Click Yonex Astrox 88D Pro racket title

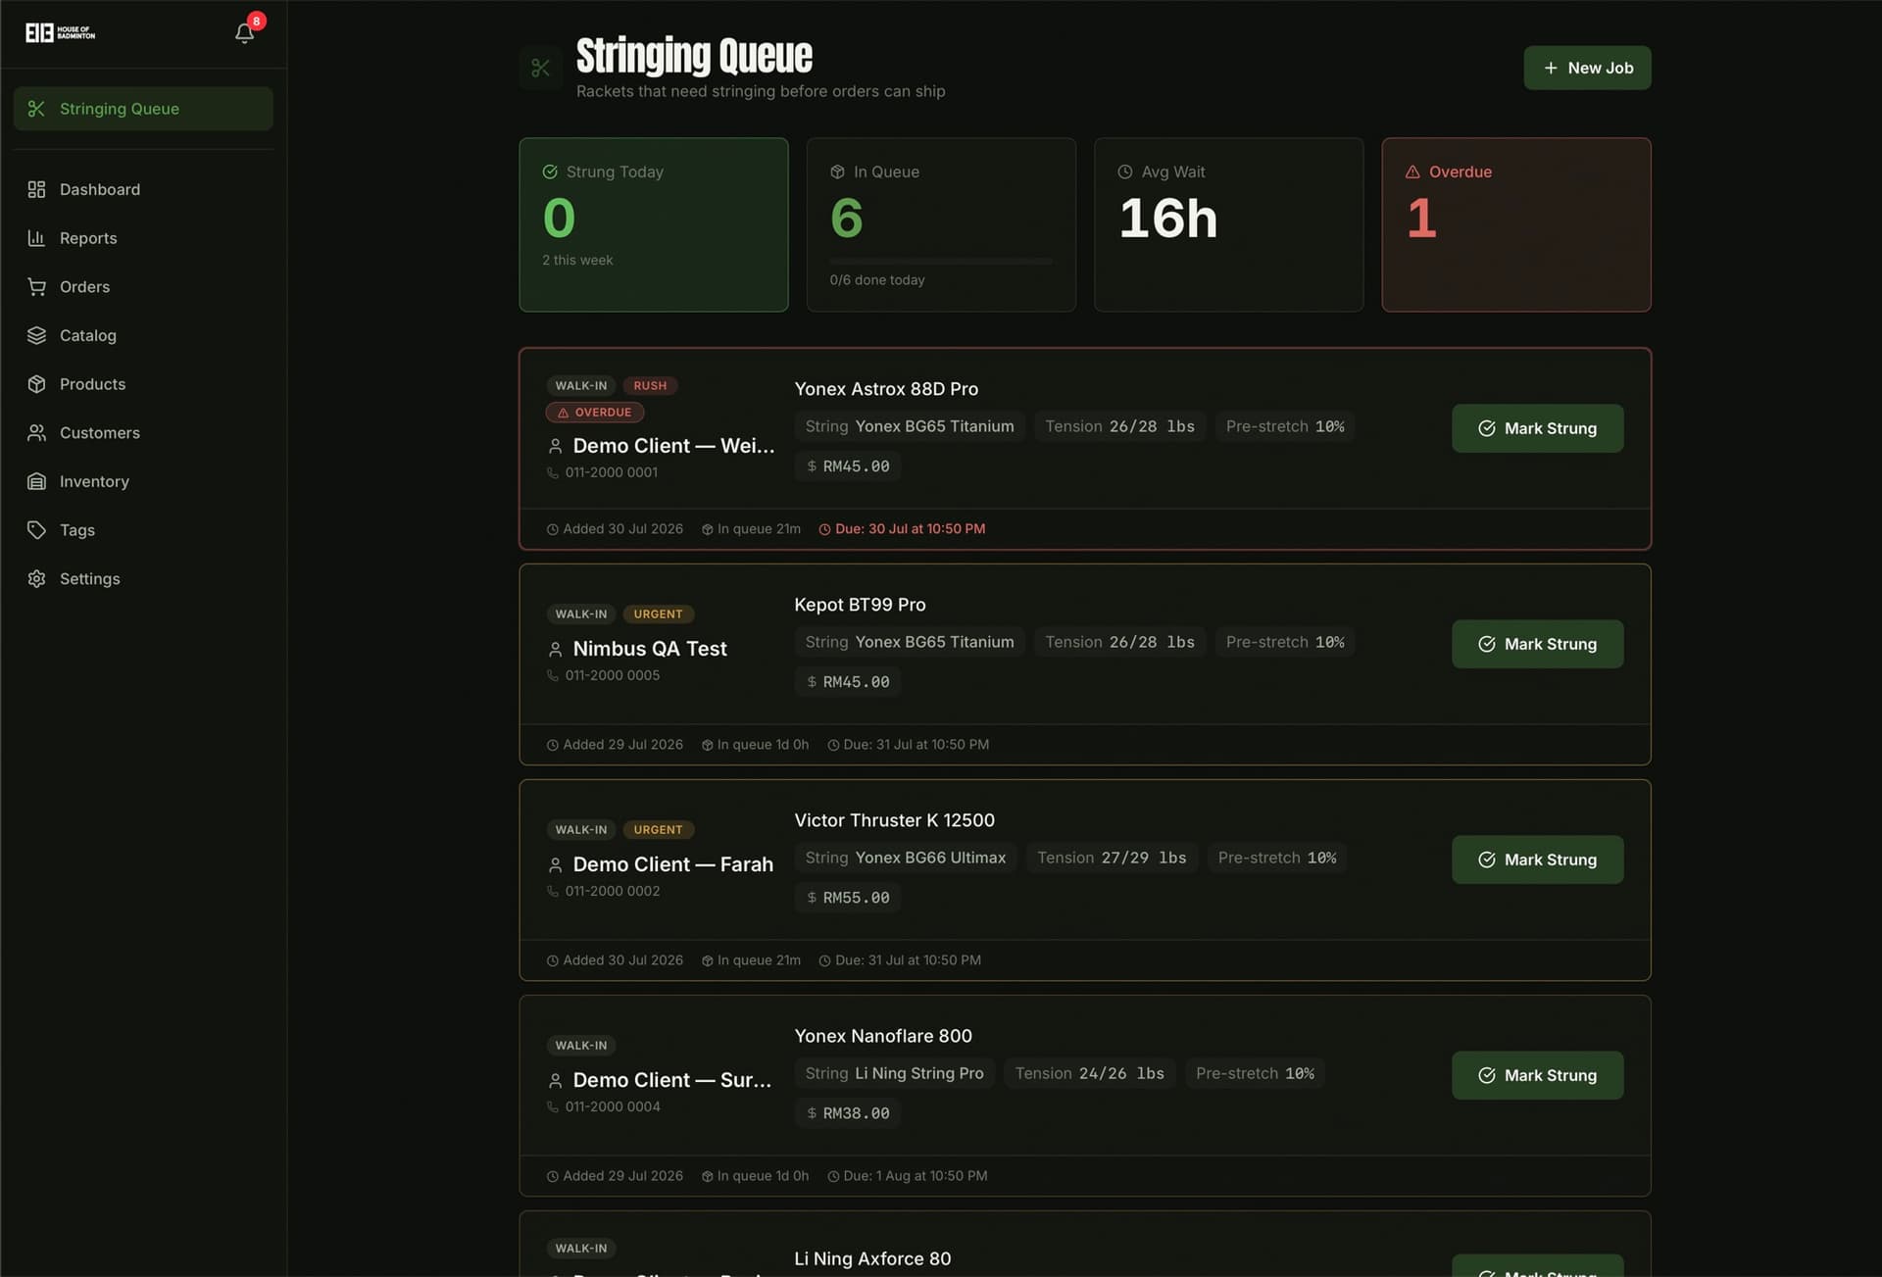click(x=886, y=389)
